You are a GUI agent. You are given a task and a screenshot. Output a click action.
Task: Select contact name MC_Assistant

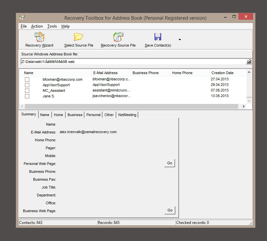pos(54,90)
